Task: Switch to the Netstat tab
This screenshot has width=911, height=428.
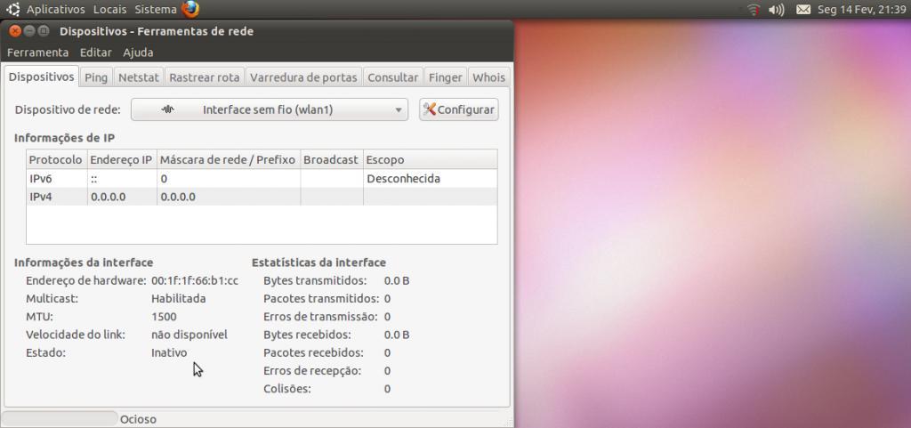Action: click(x=138, y=77)
